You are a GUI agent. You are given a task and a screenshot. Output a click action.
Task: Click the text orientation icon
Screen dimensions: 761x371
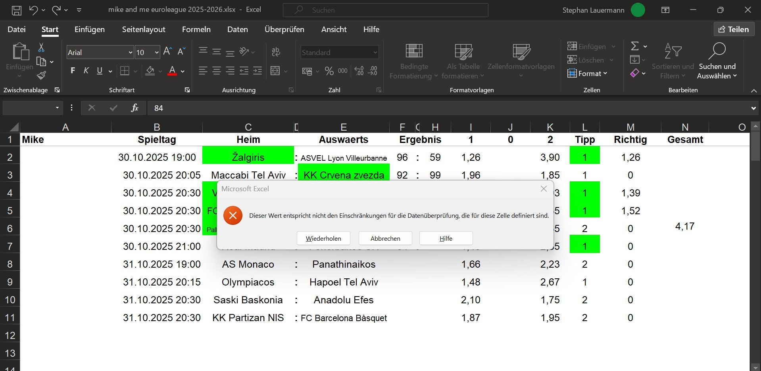pyautogui.click(x=244, y=51)
